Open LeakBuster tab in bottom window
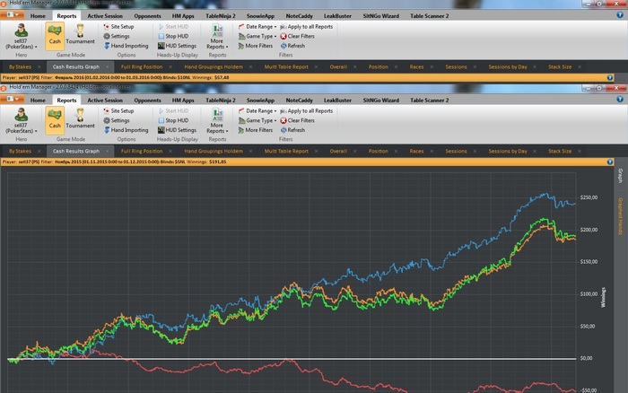 coord(337,100)
